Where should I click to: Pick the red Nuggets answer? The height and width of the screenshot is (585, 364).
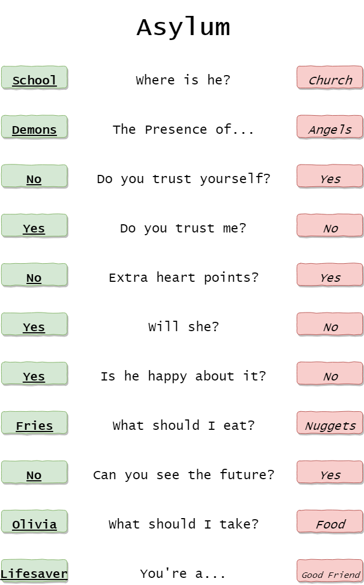click(x=330, y=423)
